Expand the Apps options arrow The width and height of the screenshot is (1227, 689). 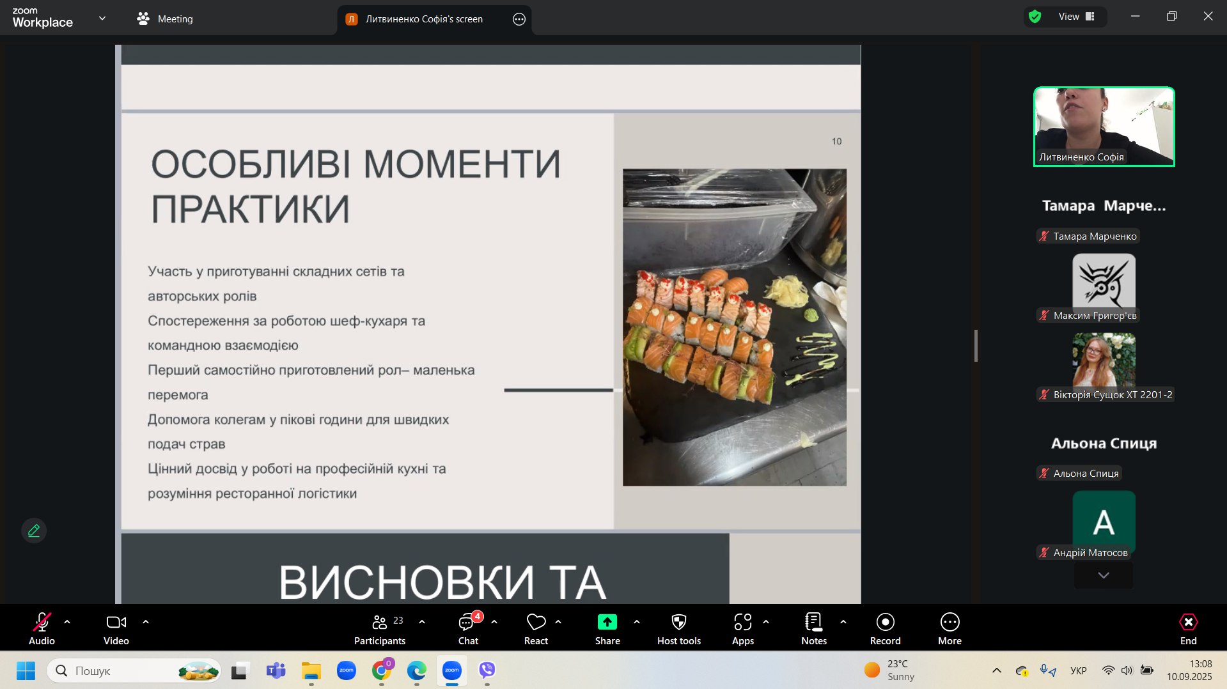[x=766, y=622]
